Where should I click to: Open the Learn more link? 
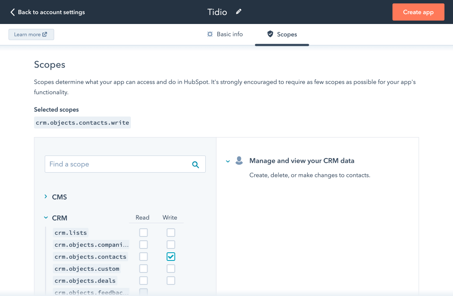coord(31,34)
